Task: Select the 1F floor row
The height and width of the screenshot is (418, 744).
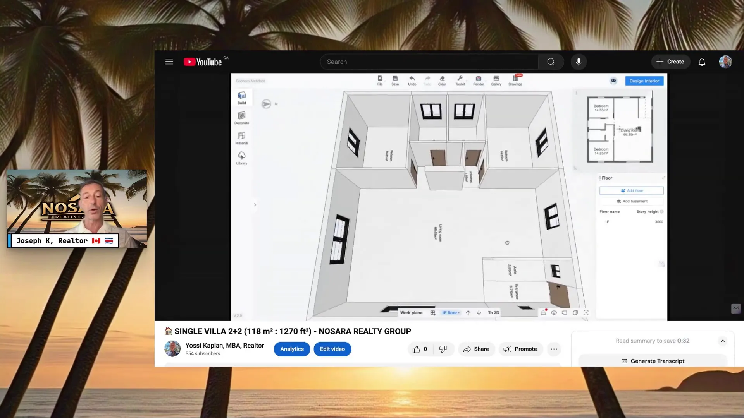Action: click(632, 222)
